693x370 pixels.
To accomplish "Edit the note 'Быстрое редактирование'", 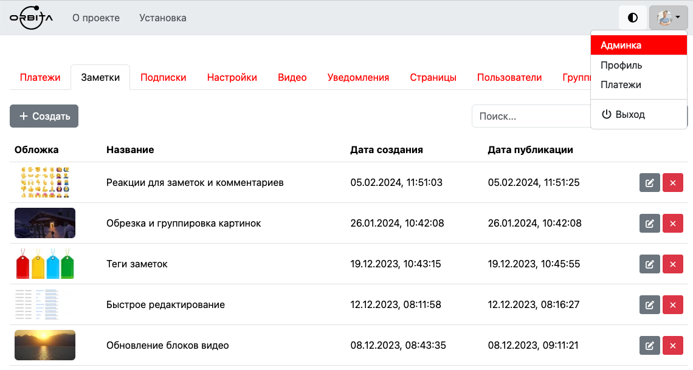I will (x=649, y=305).
